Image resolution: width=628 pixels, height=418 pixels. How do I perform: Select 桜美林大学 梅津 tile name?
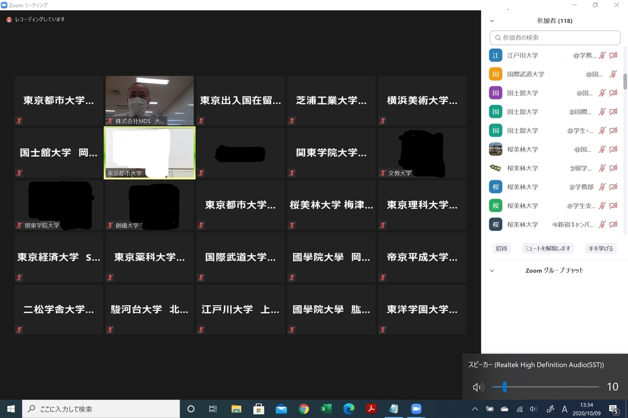[331, 205]
